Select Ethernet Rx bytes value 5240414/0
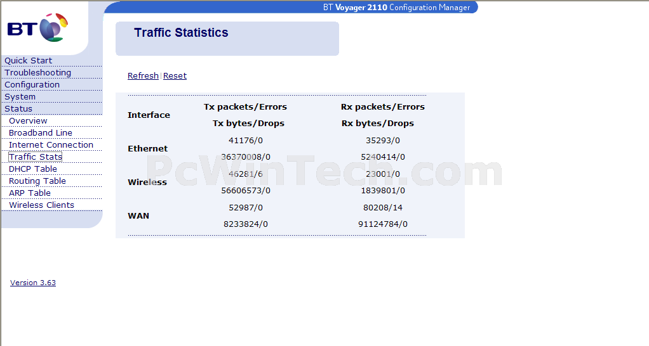Screen dimensions: 649x346 point(383,157)
